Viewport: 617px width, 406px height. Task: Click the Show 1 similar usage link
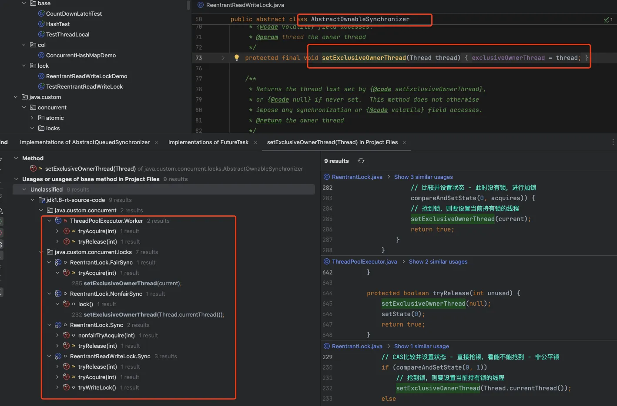422,346
